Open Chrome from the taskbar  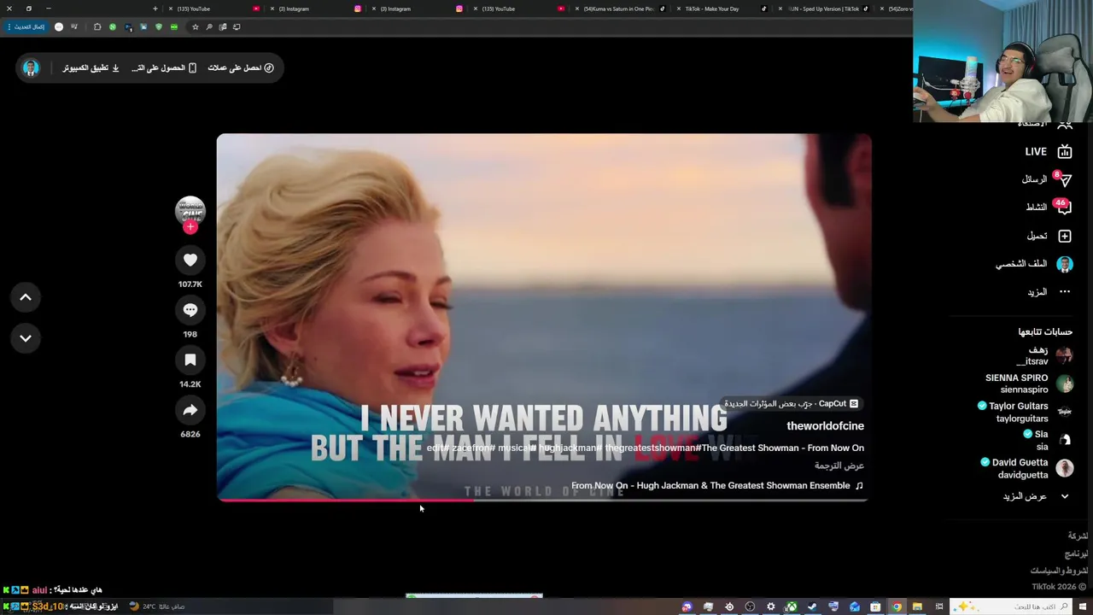[x=897, y=606]
